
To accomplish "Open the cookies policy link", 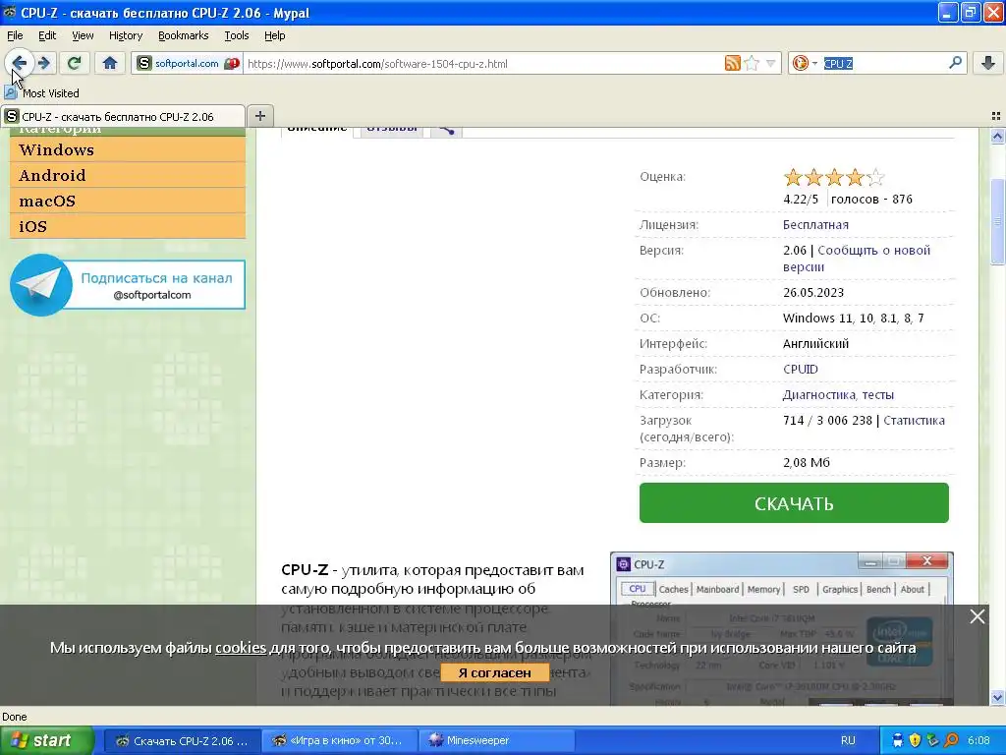I will (x=241, y=647).
